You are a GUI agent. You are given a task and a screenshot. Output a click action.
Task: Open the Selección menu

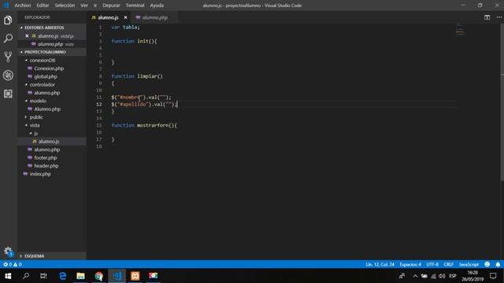tap(65, 6)
